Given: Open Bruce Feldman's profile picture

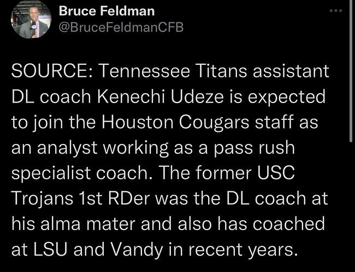Looking at the screenshot, I should (31, 20).
